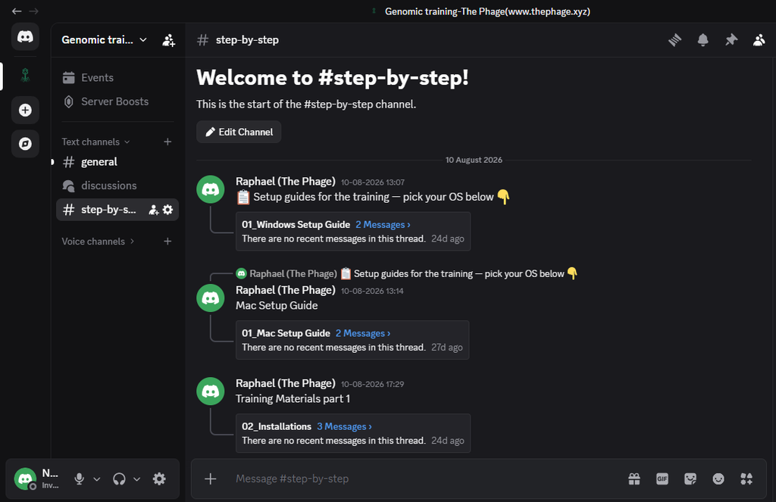Toggle the member list icon
Screen dimensions: 776x502
(759, 40)
